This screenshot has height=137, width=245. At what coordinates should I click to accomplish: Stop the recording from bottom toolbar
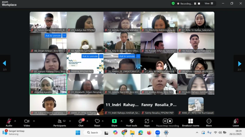coord(170,121)
